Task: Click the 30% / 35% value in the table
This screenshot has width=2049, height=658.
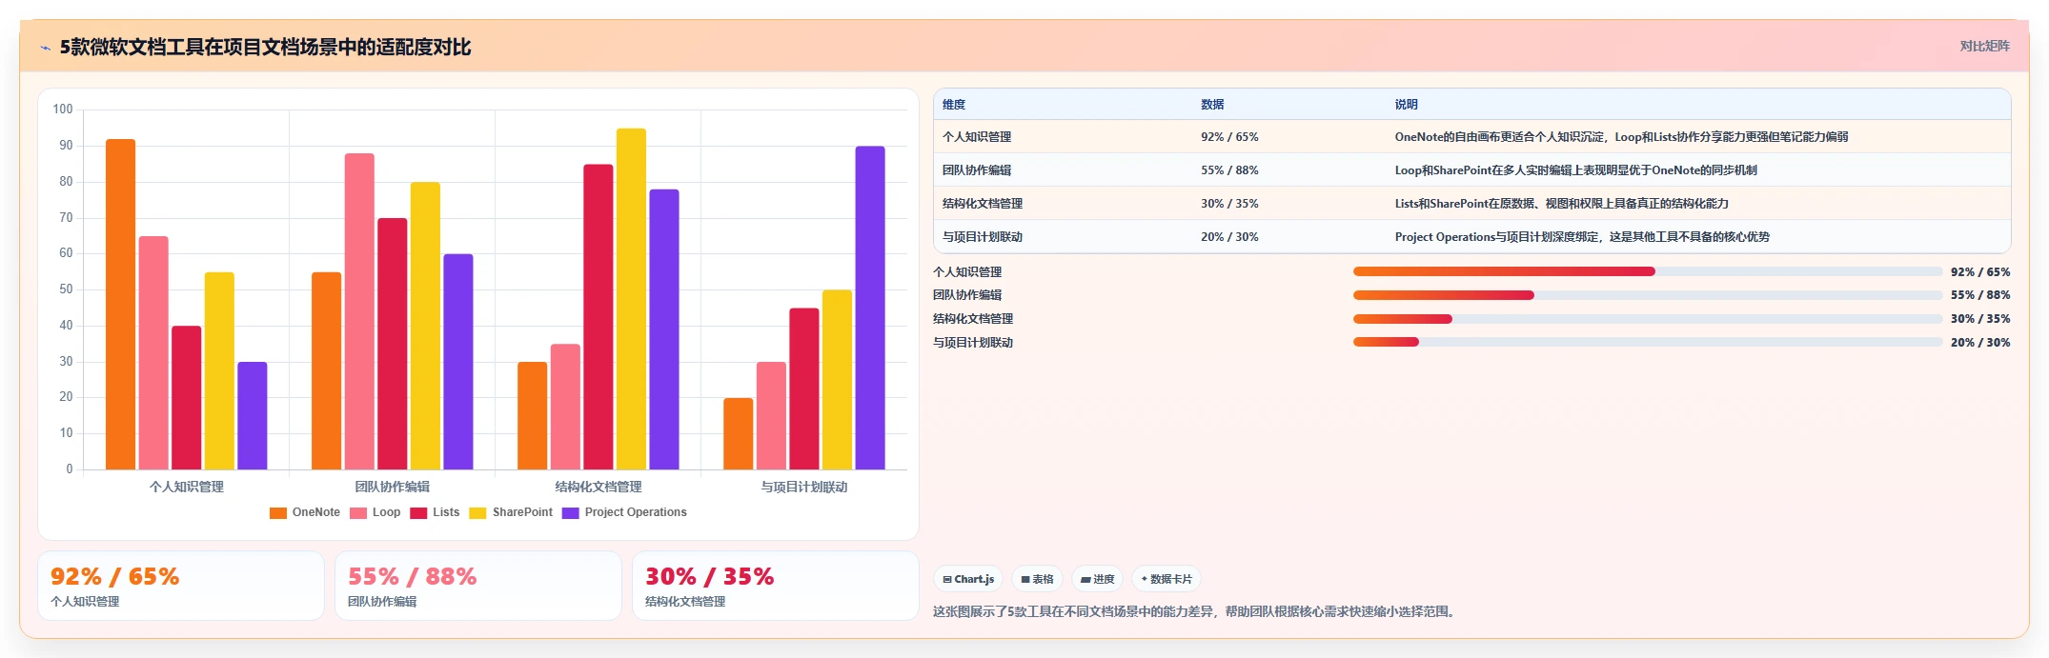Action: pos(1229,204)
